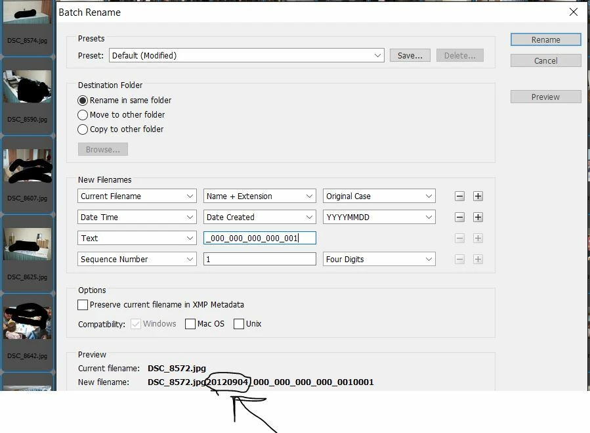Click the minus icon on Sequence Number row
590x433 pixels.
[459, 260]
